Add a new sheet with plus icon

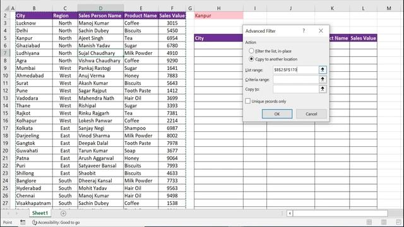pyautogui.click(x=63, y=213)
